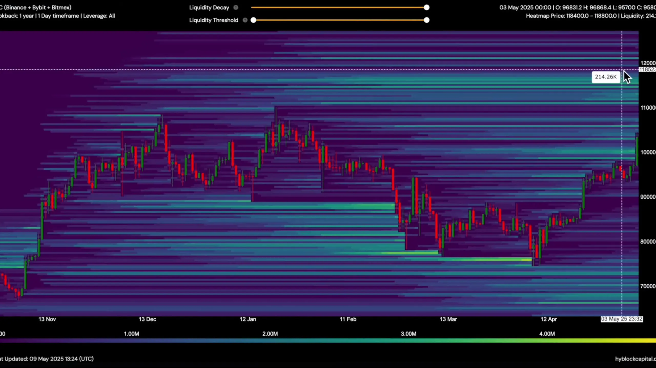Click the 12 Apr date label
656x368 pixels.
[549, 319]
